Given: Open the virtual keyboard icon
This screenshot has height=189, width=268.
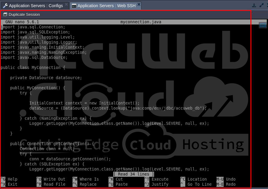Looking at the screenshot, I should [263, 25].
